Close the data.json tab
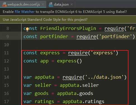This screenshot has width=136, height=105. [x=72, y=4]
